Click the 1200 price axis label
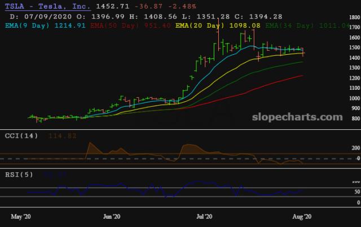 coord(354,78)
